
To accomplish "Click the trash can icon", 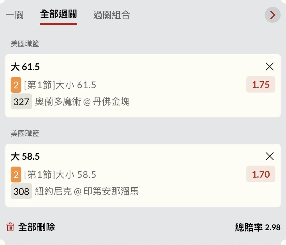I will point(10,227).
